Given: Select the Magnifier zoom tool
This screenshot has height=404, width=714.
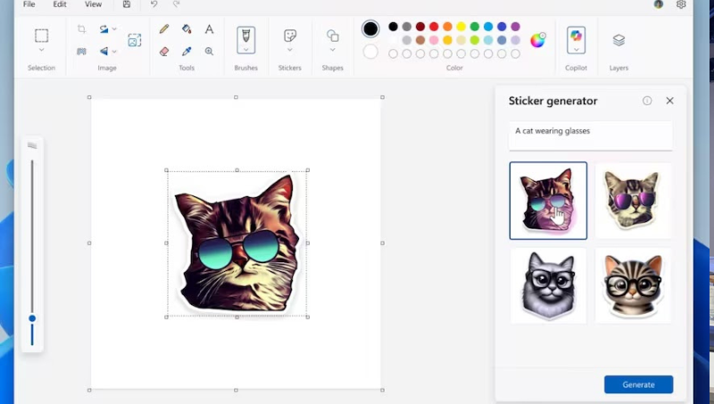Looking at the screenshot, I should (209, 52).
